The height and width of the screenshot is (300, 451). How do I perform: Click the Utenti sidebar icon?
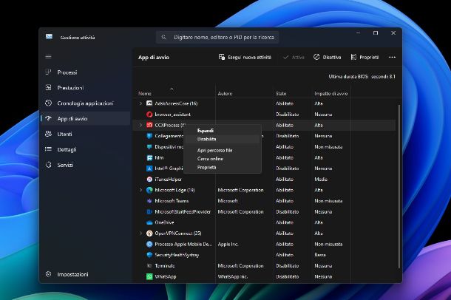[48, 134]
